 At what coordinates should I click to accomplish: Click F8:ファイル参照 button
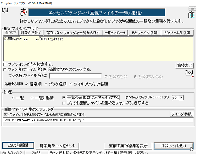point(144,33)
